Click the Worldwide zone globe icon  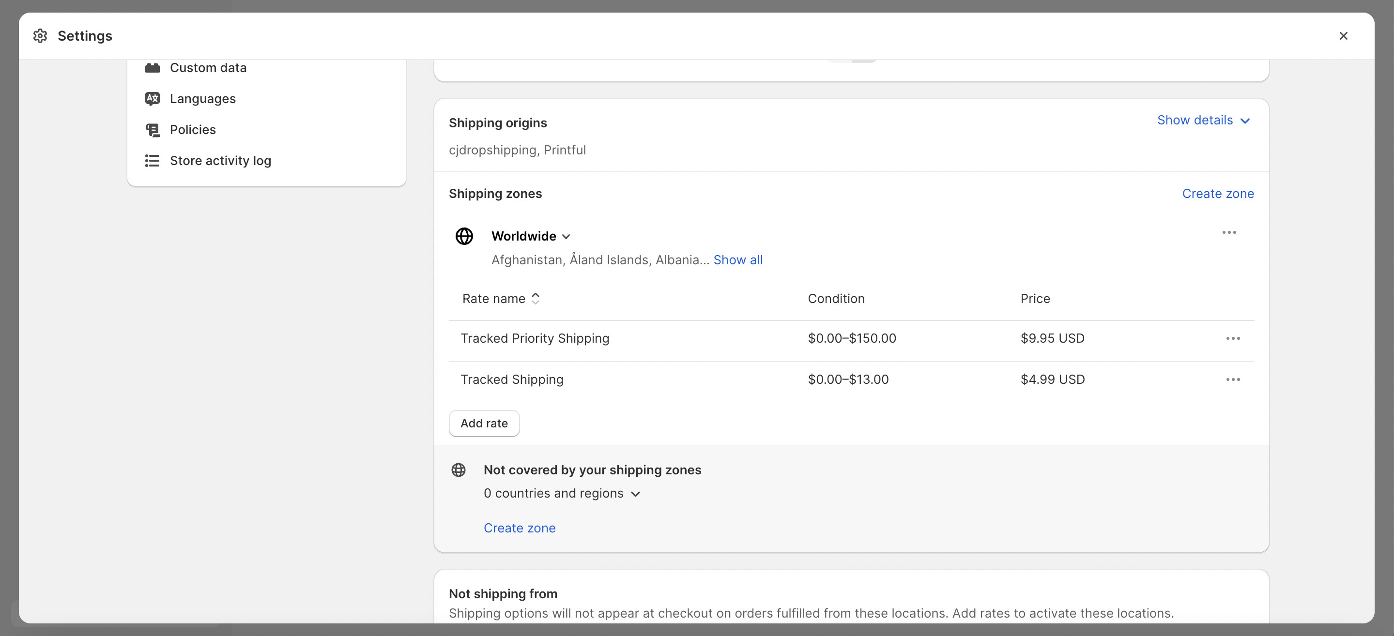[x=464, y=236]
